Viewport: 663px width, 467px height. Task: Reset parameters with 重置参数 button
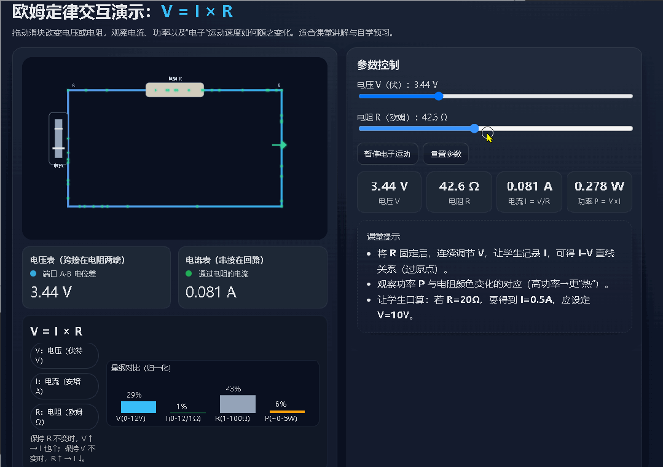[x=445, y=154]
